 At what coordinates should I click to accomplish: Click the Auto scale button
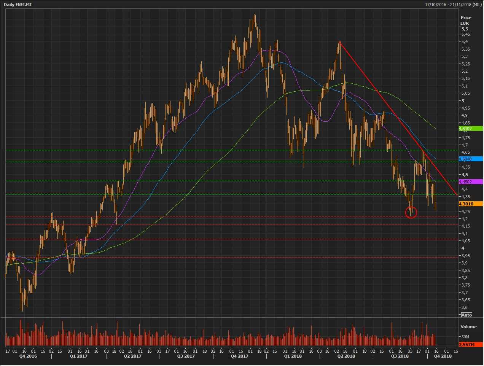[466, 315]
